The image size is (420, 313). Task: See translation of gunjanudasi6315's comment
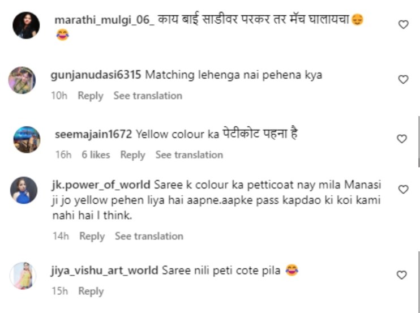click(148, 96)
